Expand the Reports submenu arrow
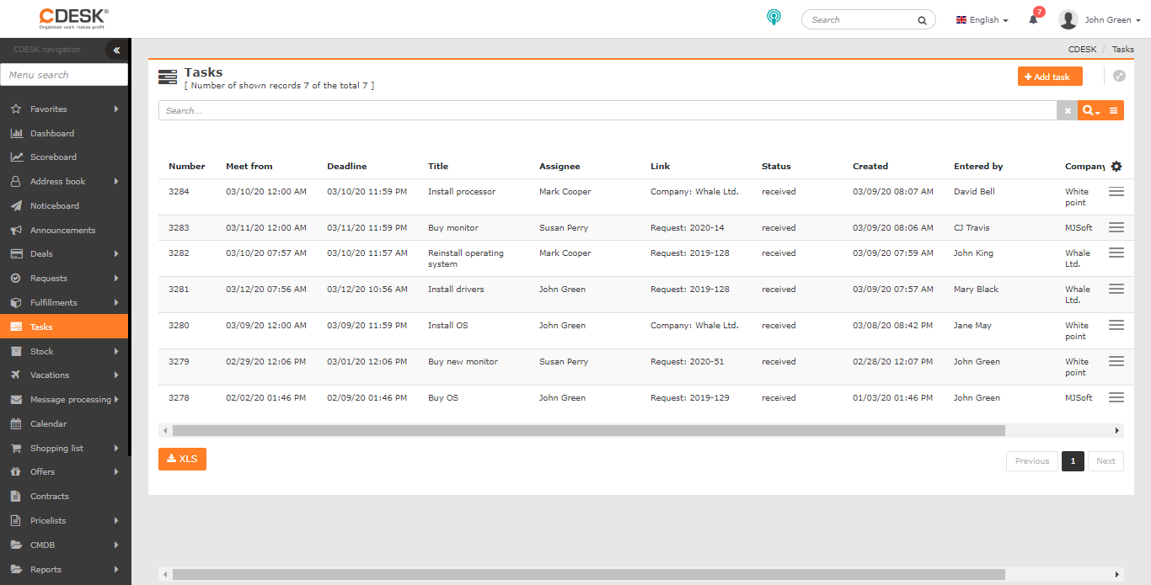 coord(116,569)
